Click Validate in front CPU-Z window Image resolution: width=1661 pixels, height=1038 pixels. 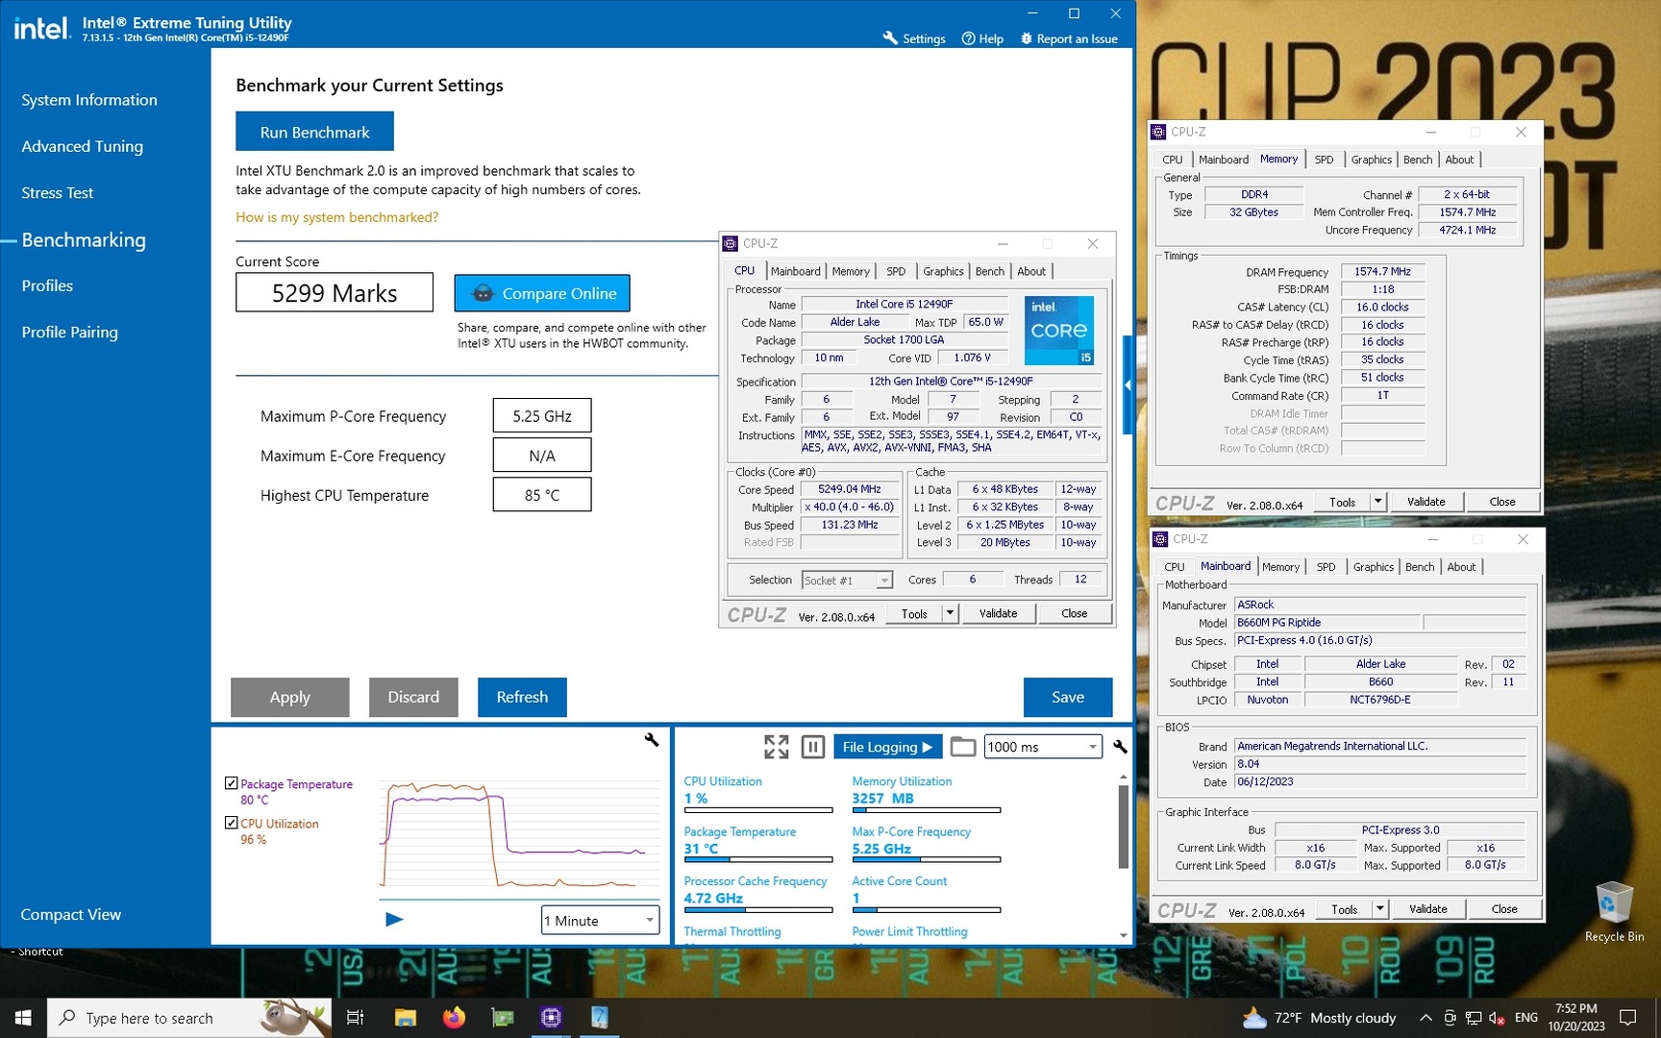point(998,613)
